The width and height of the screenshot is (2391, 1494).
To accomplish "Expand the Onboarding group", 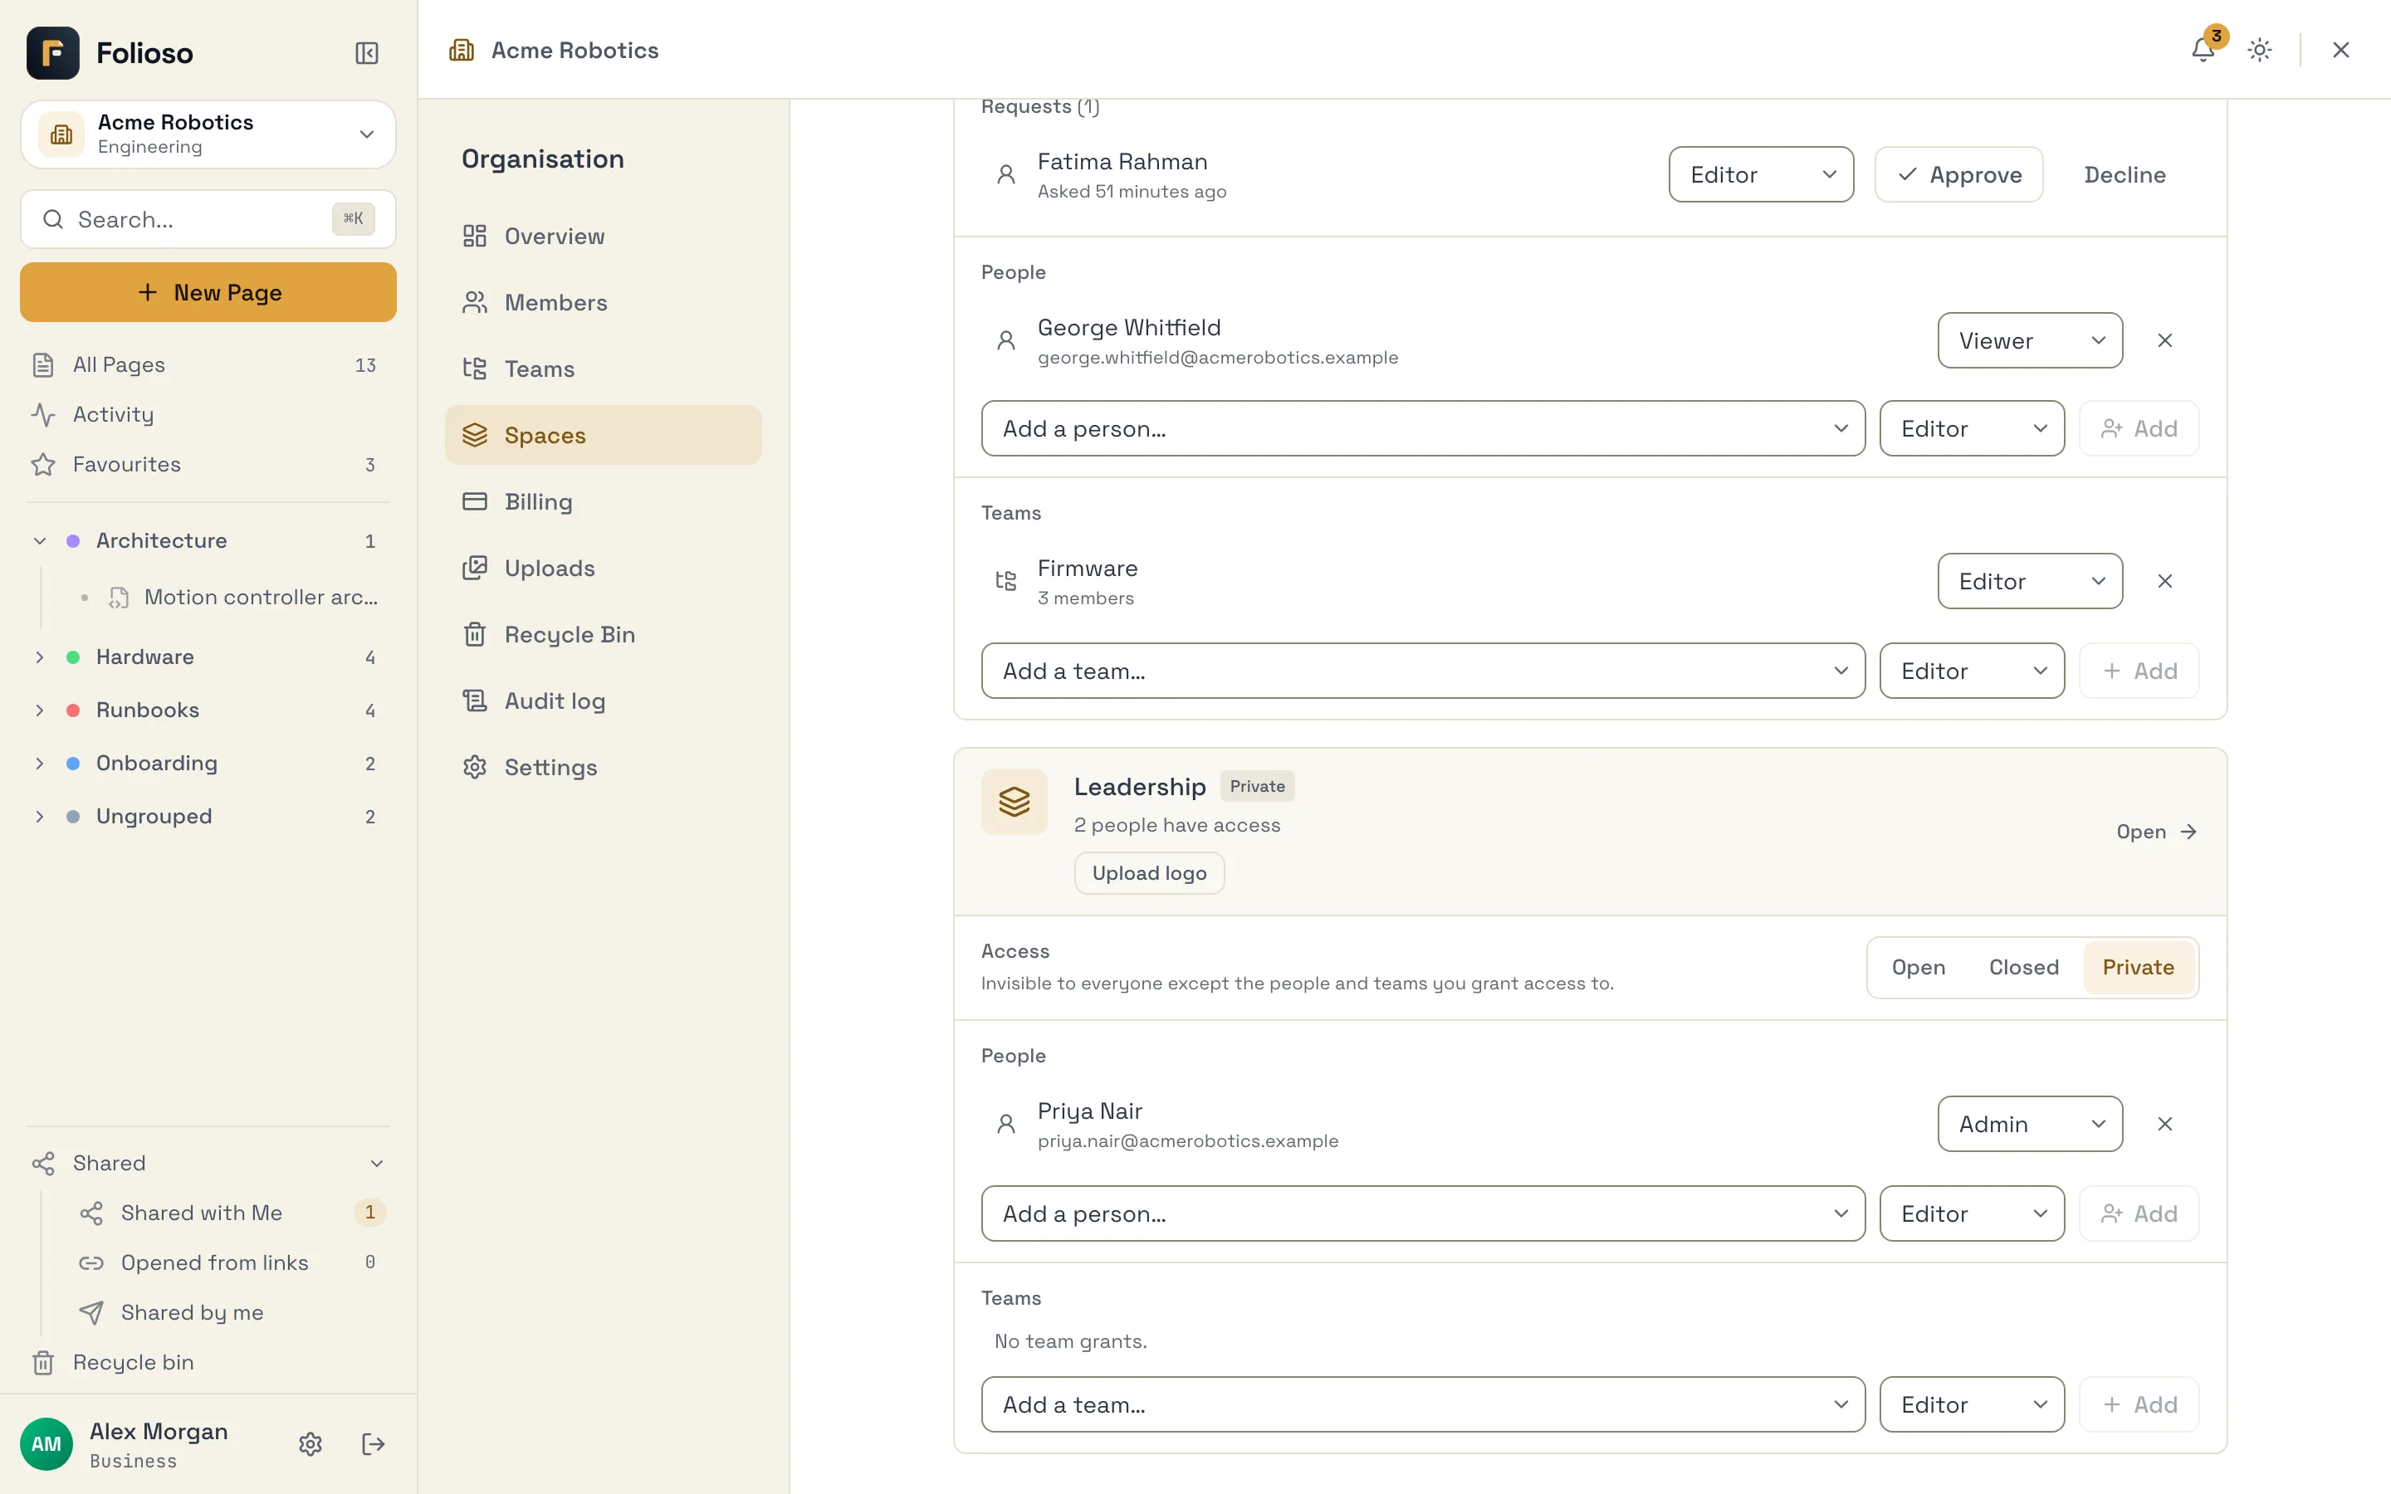I will point(40,763).
